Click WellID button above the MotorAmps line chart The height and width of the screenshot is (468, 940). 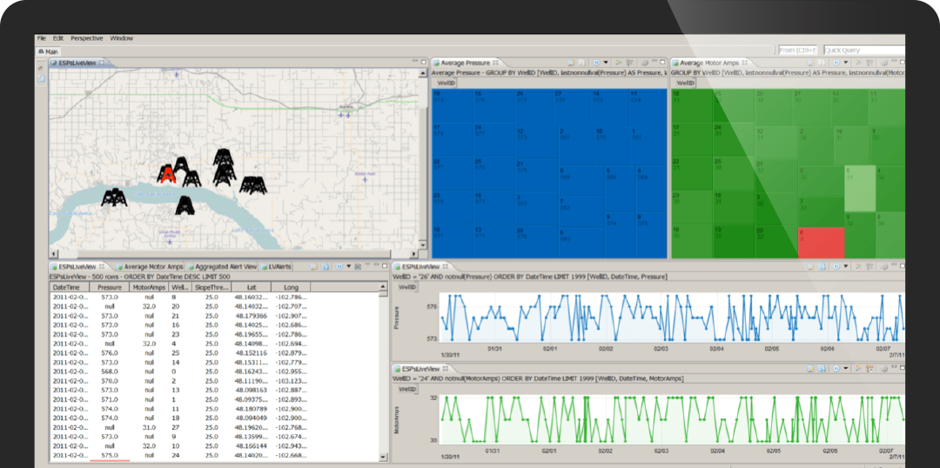pos(408,390)
